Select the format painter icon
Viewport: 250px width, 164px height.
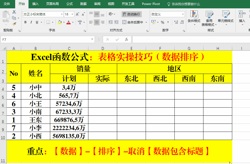[x=14, y=24]
